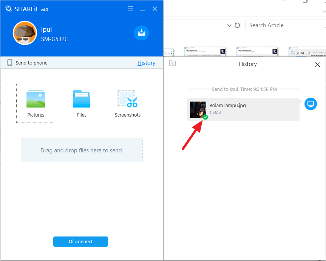The width and height of the screenshot is (326, 261).
Task: Click the Send to phone icon
Action: [10, 63]
